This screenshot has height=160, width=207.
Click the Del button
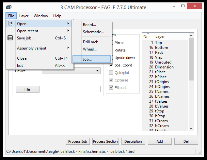click(186, 141)
